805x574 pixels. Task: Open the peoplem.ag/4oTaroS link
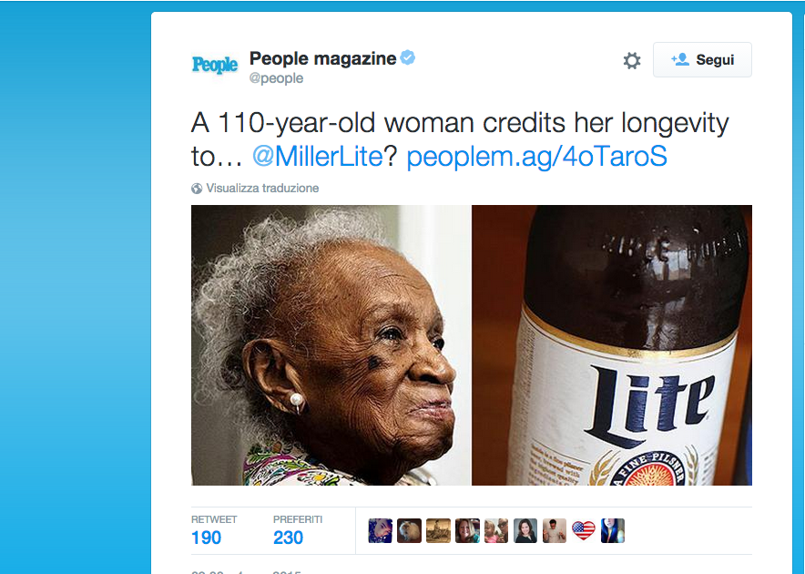pos(536,156)
